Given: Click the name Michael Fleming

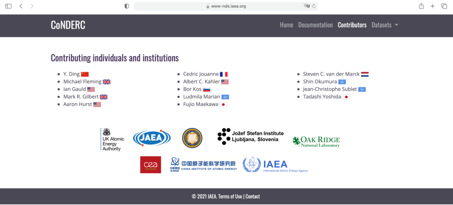Looking at the screenshot, I should (82, 82).
